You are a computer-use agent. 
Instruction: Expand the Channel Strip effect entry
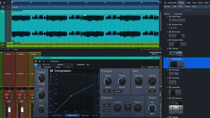(168, 40)
